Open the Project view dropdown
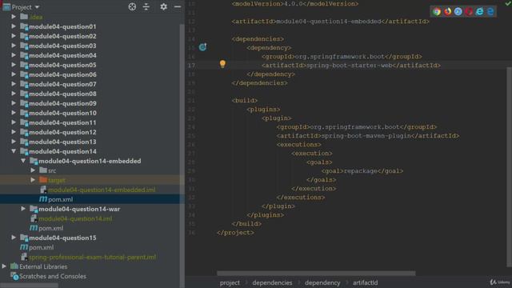The image size is (512, 288). point(37,7)
